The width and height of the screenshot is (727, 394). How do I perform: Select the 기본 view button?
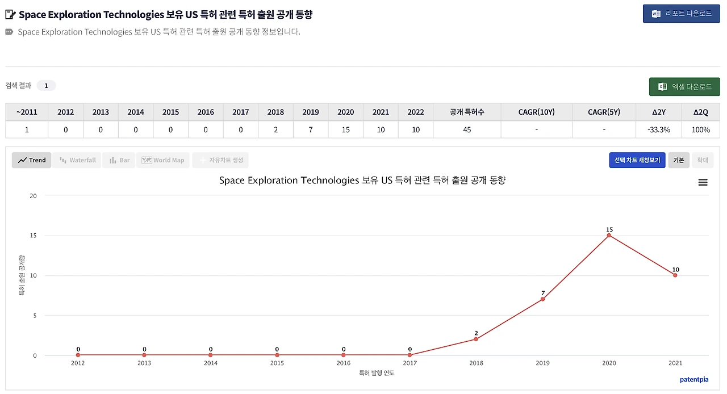pyautogui.click(x=678, y=160)
